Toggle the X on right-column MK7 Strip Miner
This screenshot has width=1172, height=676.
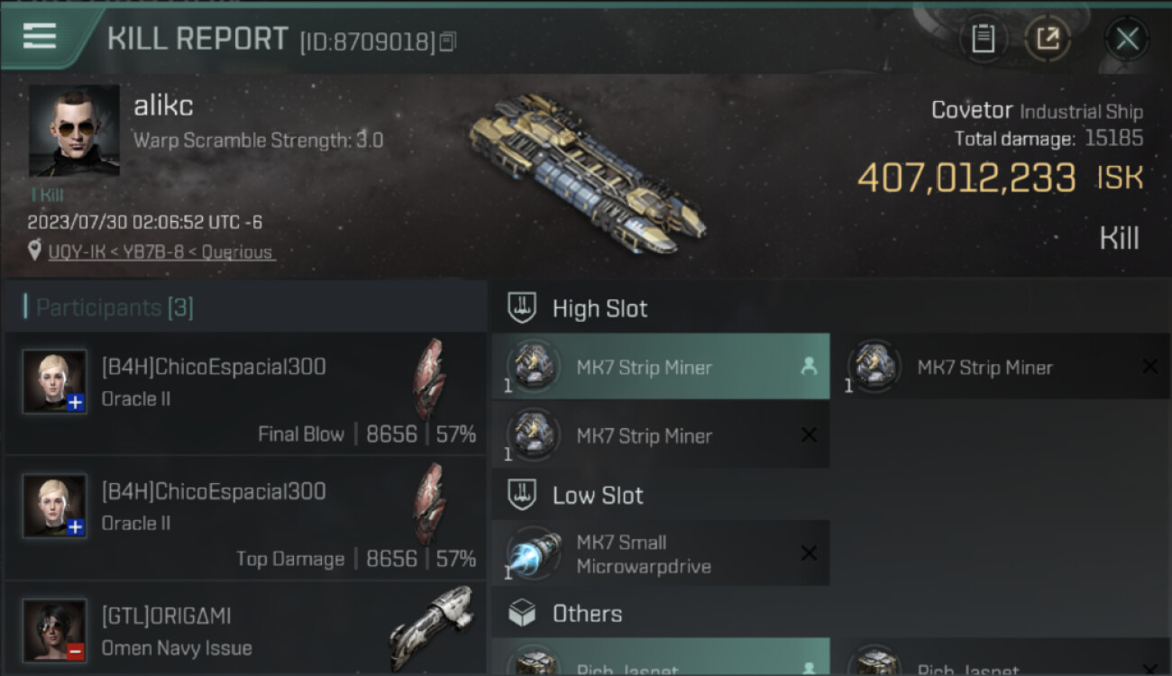point(1149,367)
